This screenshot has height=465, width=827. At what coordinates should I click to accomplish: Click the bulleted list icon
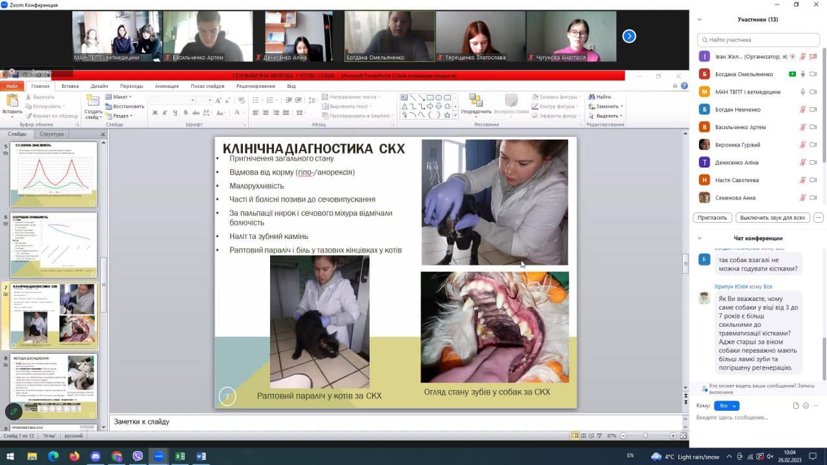click(x=256, y=100)
